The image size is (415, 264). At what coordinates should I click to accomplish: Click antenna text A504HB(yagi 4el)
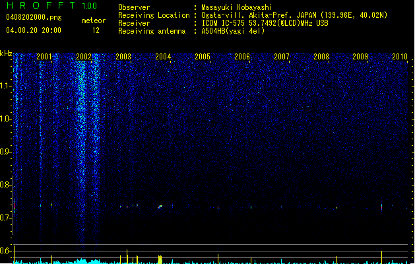pos(233,31)
